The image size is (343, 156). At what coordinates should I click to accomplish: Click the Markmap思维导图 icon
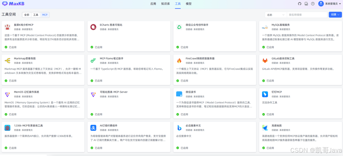point(8,61)
